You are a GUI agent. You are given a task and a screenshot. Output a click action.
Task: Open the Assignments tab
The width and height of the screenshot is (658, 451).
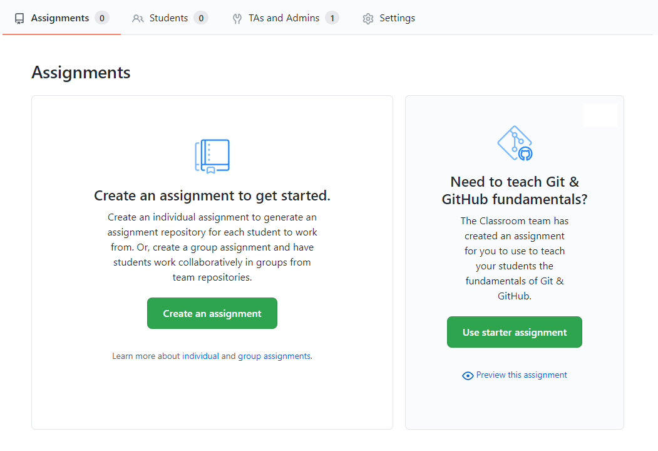[x=62, y=18]
